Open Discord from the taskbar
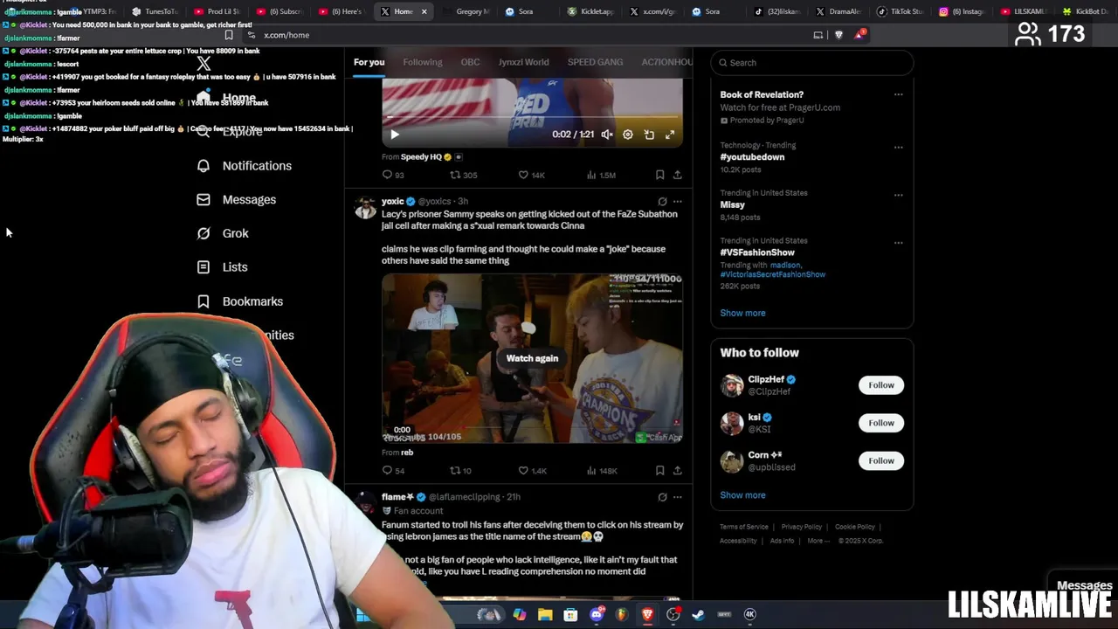 [x=597, y=615]
